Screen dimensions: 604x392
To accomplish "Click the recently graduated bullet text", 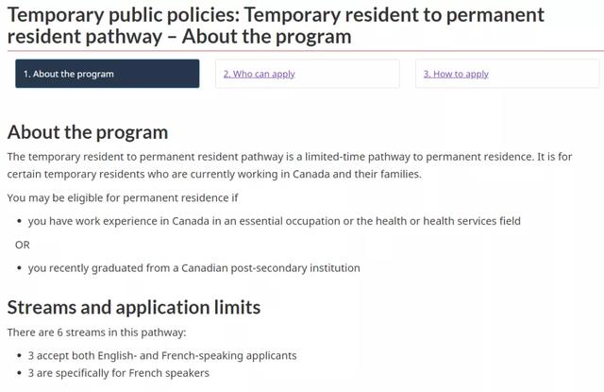I will pyautogui.click(x=193, y=268).
